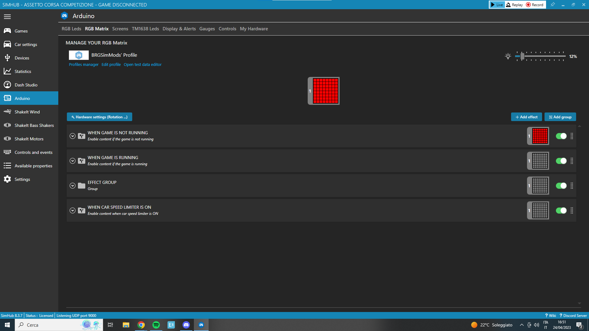Open ShakeIt Motors
This screenshot has height=331, width=589.
click(29, 139)
